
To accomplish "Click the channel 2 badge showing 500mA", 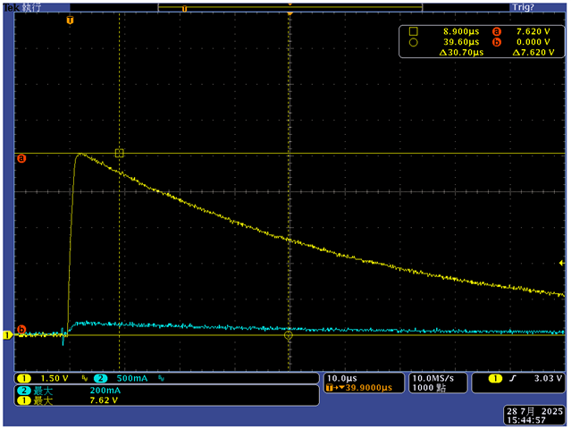I will click(100, 378).
